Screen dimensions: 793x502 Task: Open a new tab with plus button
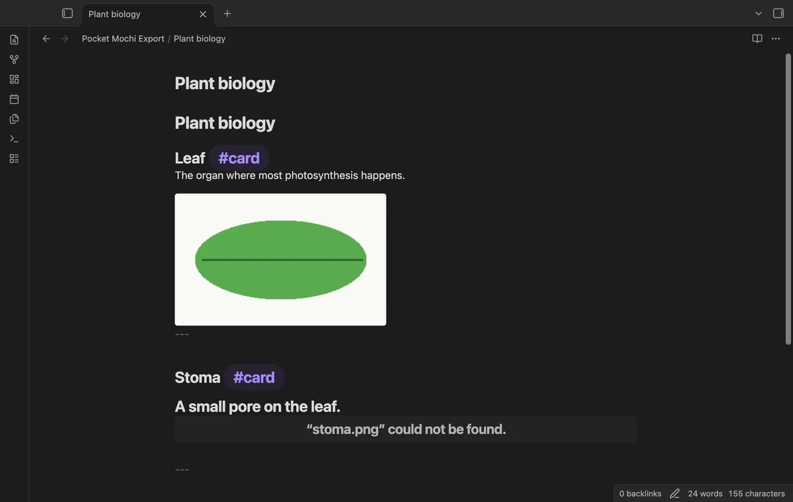(x=227, y=13)
